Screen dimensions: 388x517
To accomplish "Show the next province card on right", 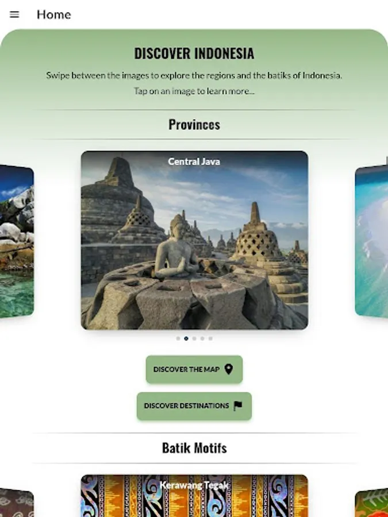I will pyautogui.click(x=371, y=242).
